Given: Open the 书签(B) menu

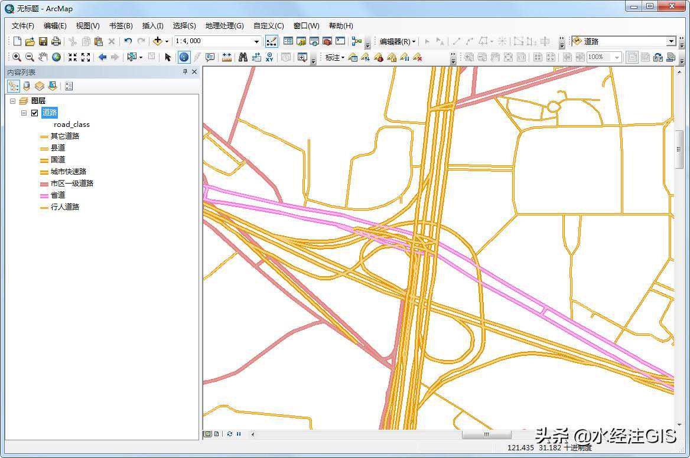Looking at the screenshot, I should 121,26.
